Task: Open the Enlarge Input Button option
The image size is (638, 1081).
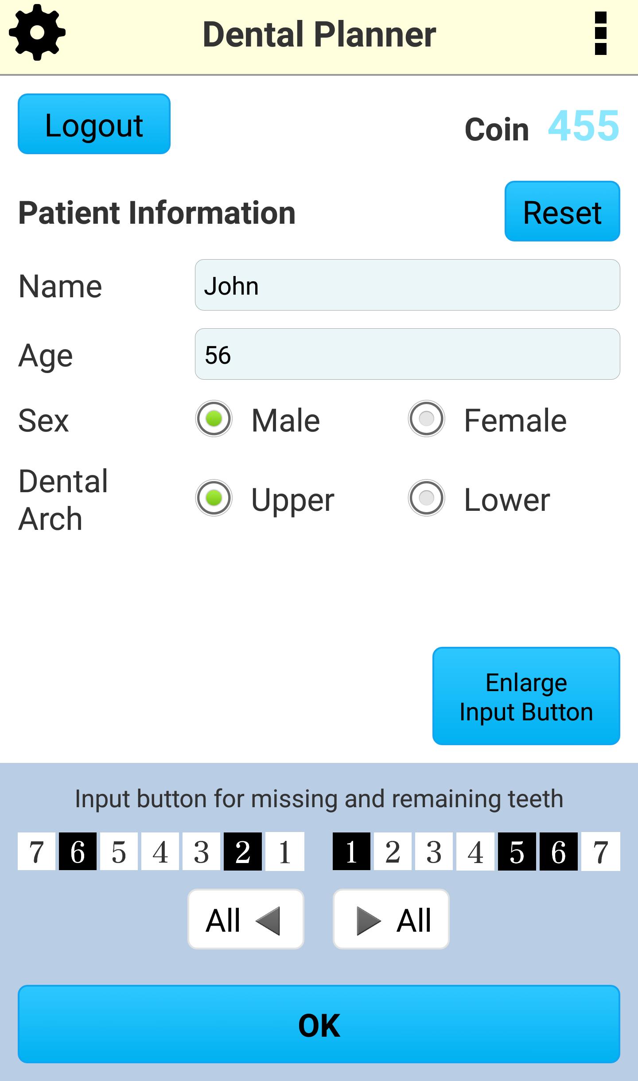Action: point(526,697)
